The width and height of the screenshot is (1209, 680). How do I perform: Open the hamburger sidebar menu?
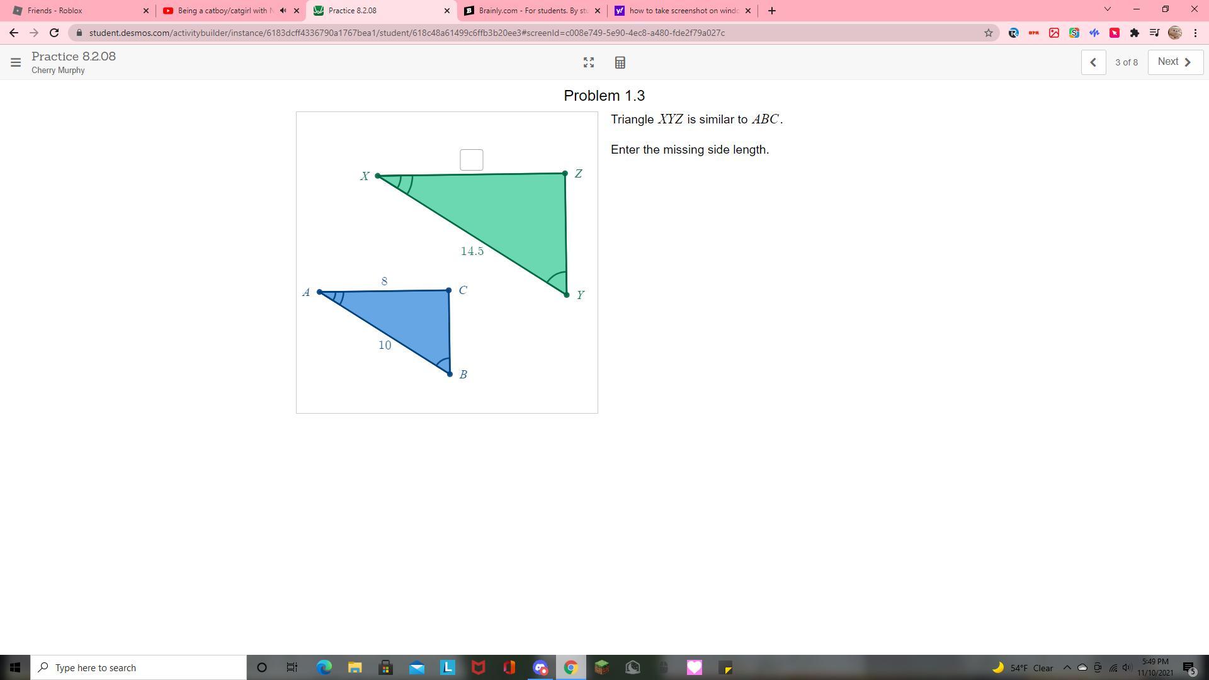(16, 62)
